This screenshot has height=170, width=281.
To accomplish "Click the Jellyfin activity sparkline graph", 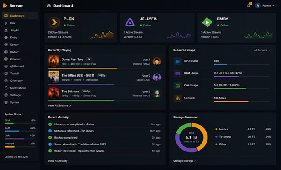I will [x=179, y=35].
